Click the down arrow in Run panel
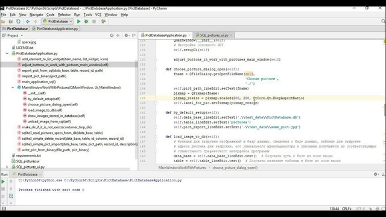This screenshot has width=386, height=217. pos(11,189)
